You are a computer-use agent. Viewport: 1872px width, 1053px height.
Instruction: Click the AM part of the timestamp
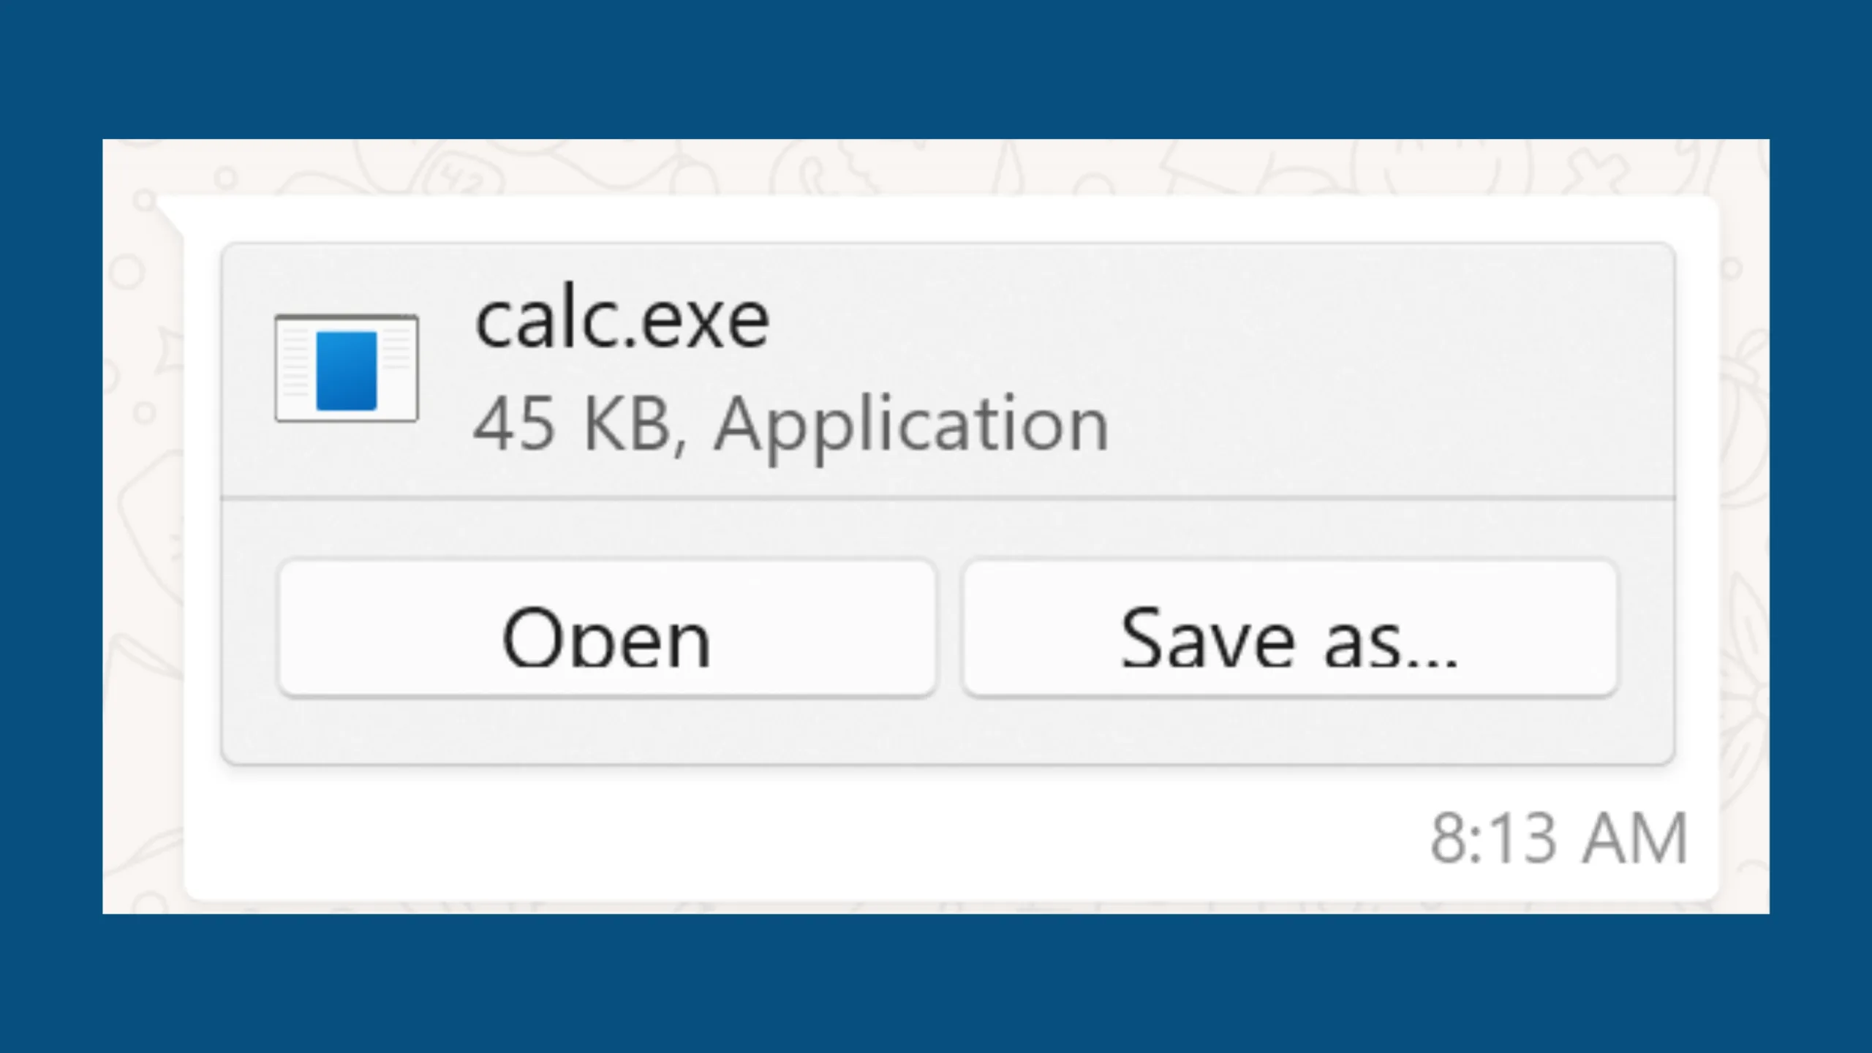tap(1635, 838)
